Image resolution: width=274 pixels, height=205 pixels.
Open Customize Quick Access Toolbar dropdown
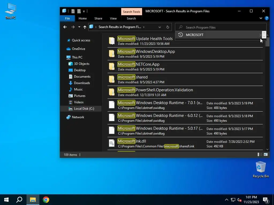pos(84,11)
